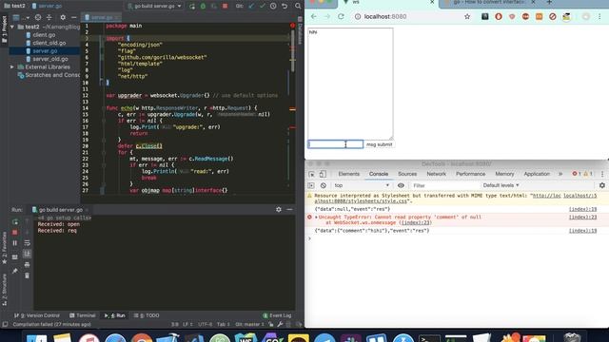Pause output in the Run panel

pos(15,243)
